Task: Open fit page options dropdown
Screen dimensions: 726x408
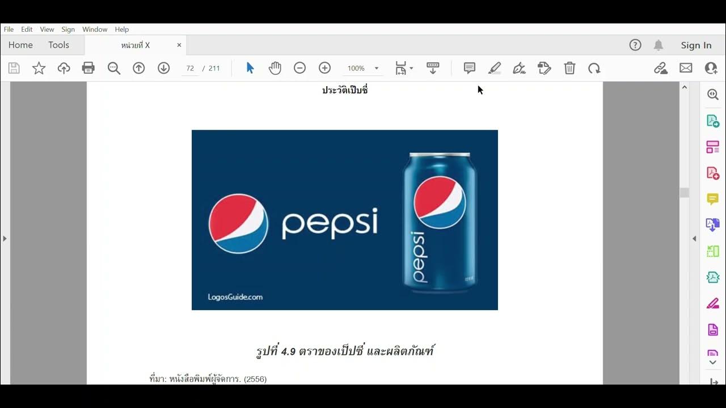Action: click(x=404, y=69)
